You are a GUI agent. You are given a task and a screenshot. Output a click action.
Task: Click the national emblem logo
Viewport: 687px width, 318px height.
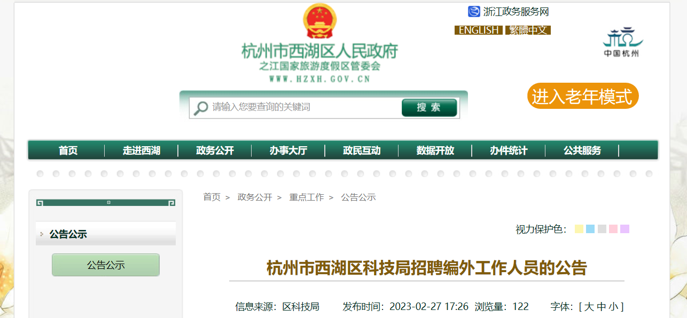pyautogui.click(x=320, y=21)
